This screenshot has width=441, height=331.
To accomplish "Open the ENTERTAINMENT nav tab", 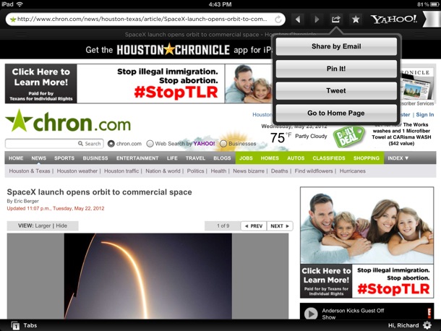I will (137, 158).
